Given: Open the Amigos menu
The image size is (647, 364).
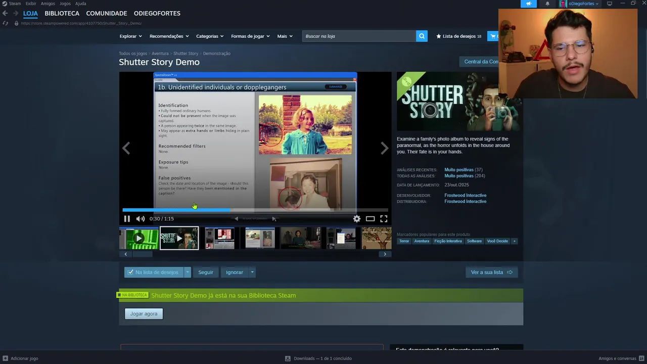Looking at the screenshot, I should click(x=48, y=4).
